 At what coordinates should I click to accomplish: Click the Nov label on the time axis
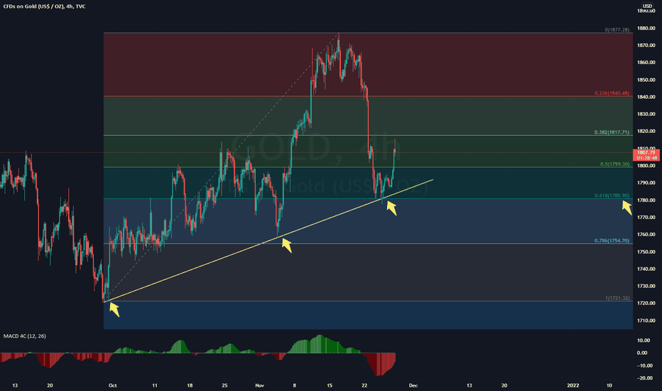click(x=260, y=385)
